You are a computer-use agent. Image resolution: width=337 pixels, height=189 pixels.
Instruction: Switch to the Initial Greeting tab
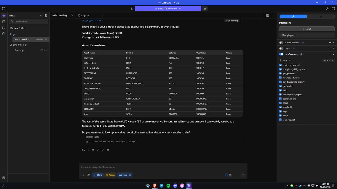(59, 15)
